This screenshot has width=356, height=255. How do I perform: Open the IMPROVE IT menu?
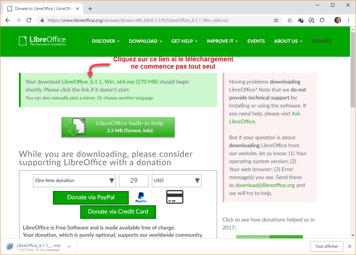pyautogui.click(x=222, y=41)
